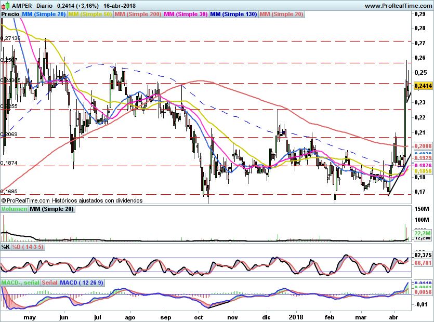Click the Precio panel label
The width and height of the screenshot is (434, 322).
coord(10,14)
